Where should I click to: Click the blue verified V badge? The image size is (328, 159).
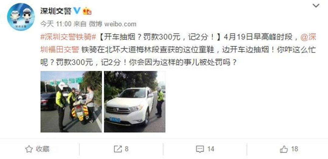click(77, 11)
